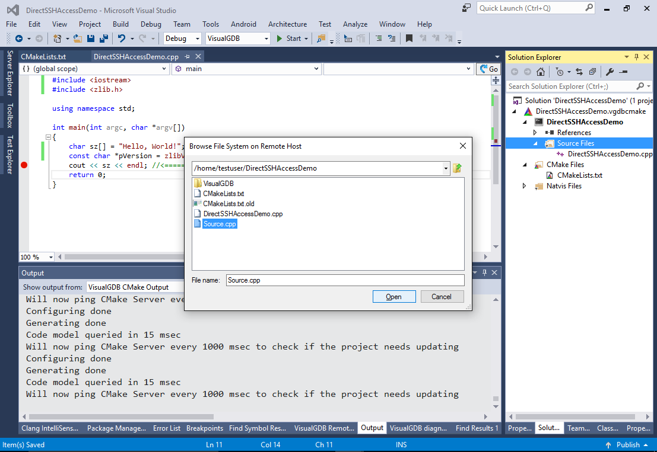Click the Quick Launch search magnifier

pos(589,8)
